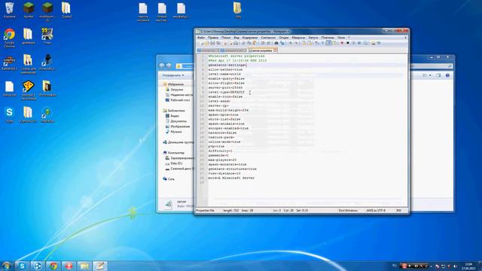The height and width of the screenshot is (271, 482).
Task: Click the level-type=DEFAULT line
Action: point(226,92)
